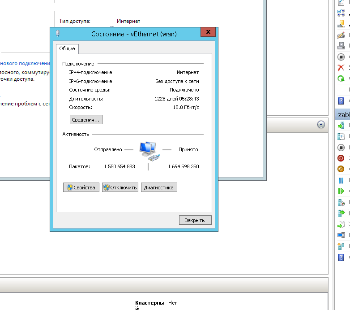Click the 'Нет' value beside Кластерный
The width and height of the screenshot is (350, 310).
click(173, 303)
